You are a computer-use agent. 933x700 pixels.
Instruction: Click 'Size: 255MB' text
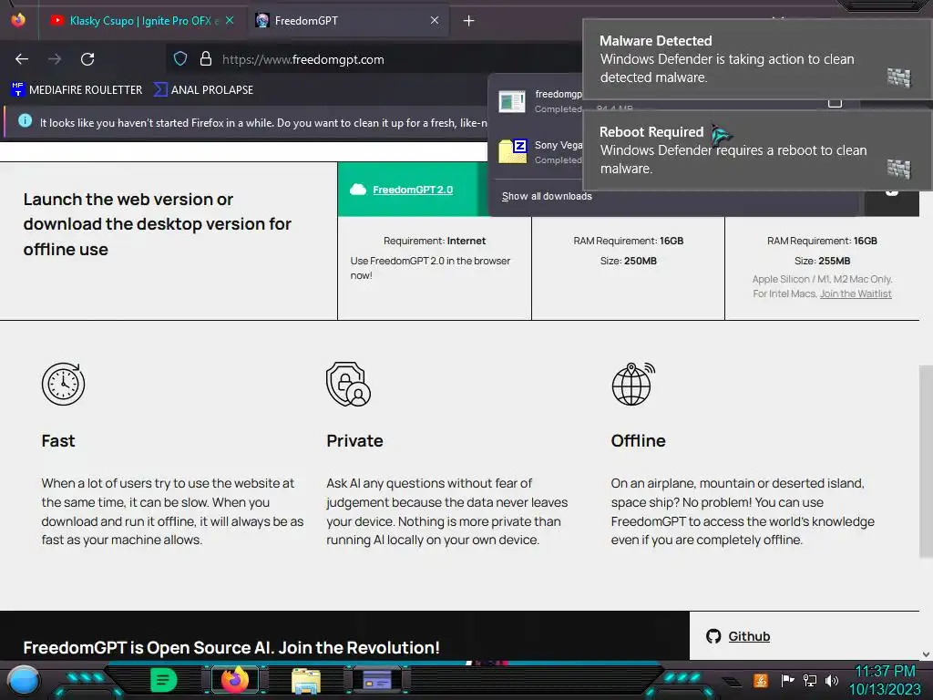pos(823,261)
